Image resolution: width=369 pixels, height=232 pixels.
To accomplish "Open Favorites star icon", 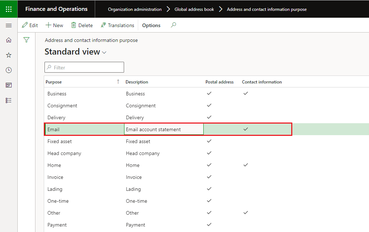I will point(9,55).
